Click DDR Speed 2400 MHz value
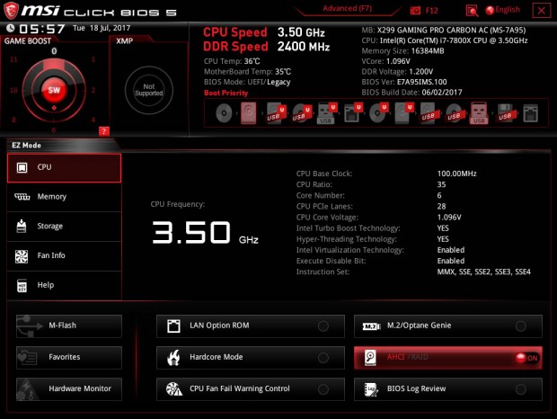This screenshot has width=557, height=419. (304, 47)
